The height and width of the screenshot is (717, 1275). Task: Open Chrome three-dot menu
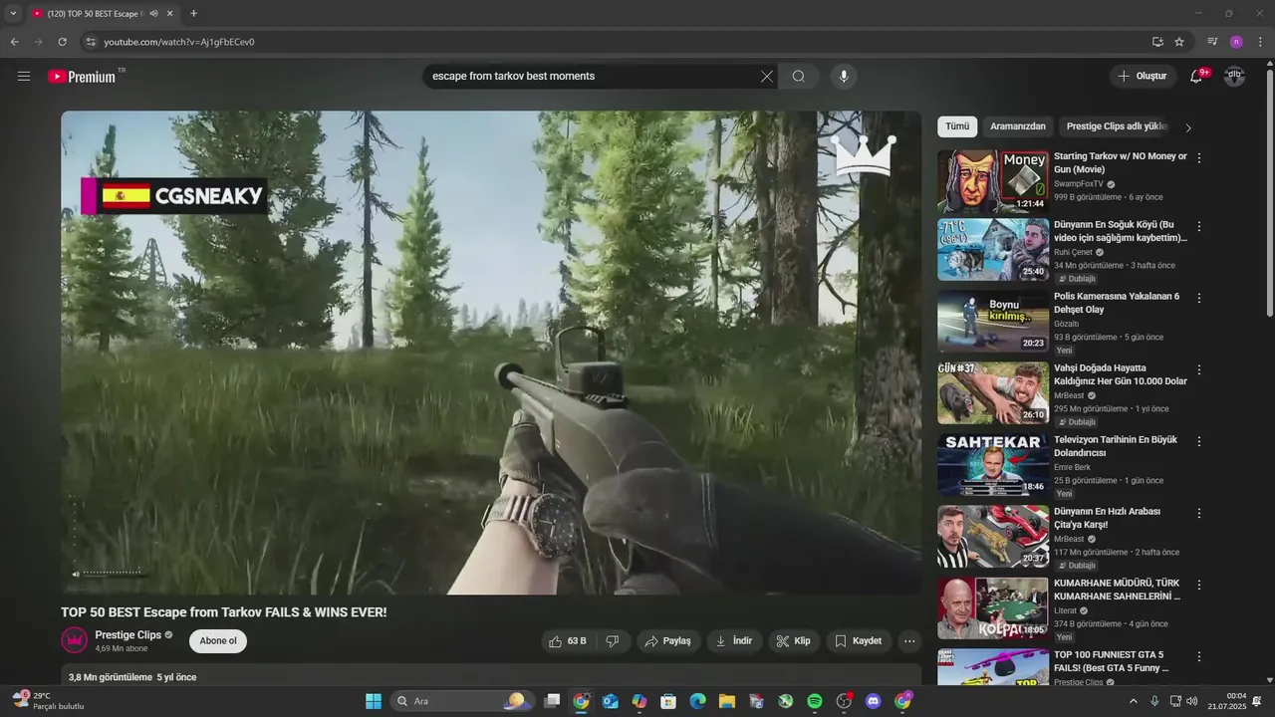(1260, 42)
